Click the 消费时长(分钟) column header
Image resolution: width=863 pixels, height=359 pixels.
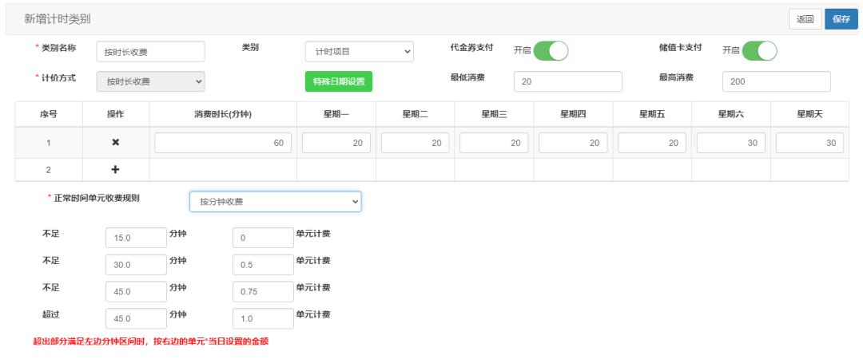pos(223,114)
